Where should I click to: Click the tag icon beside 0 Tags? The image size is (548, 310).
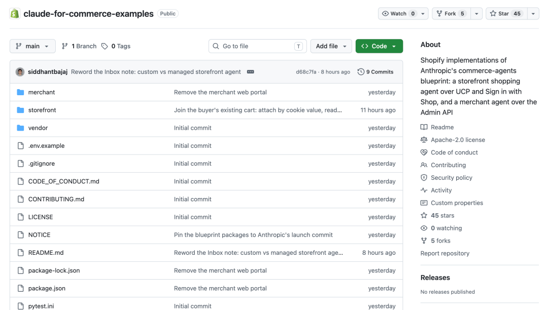pos(105,46)
